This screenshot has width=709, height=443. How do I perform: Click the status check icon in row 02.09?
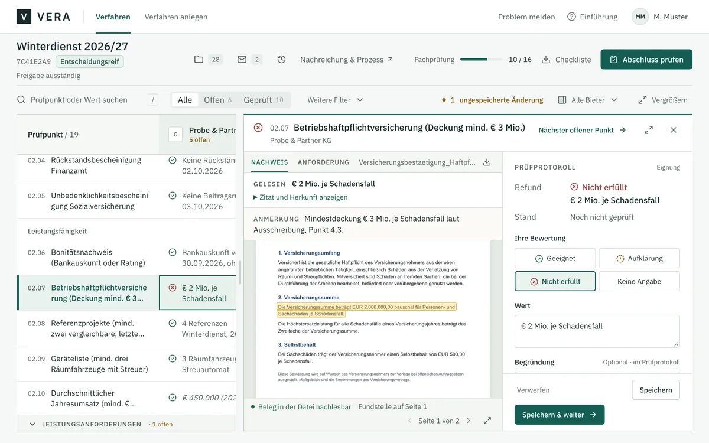coord(173,359)
